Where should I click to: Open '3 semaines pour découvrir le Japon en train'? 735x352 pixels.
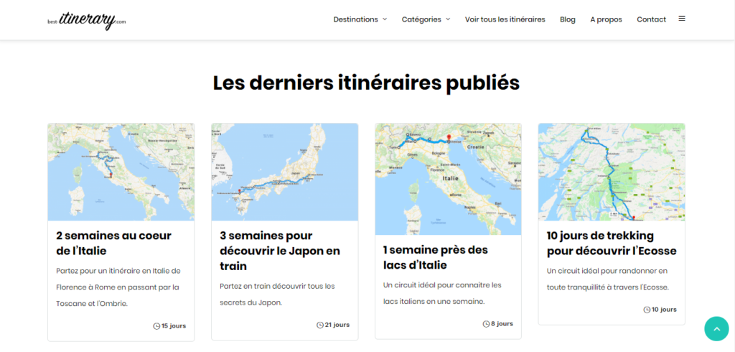tap(280, 251)
